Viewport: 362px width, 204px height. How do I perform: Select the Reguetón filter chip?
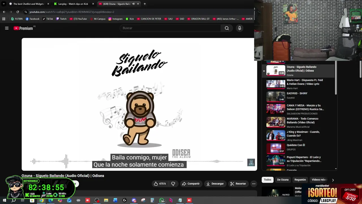[300, 180]
